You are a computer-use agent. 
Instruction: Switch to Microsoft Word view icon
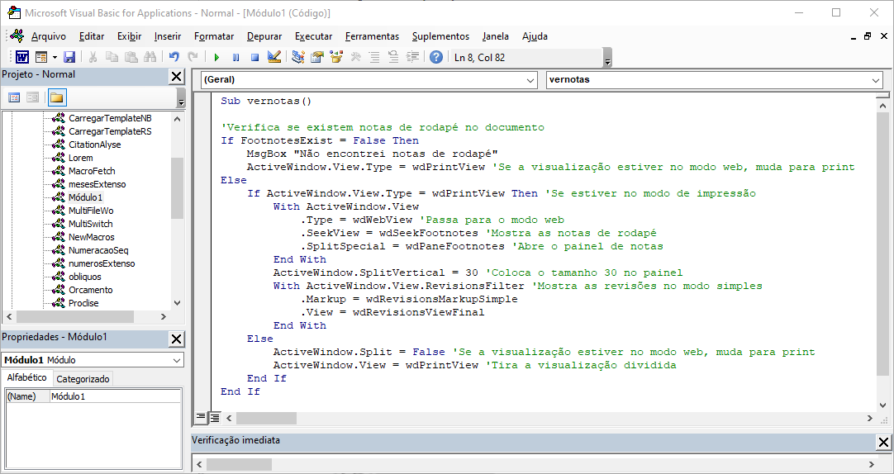(x=22, y=57)
